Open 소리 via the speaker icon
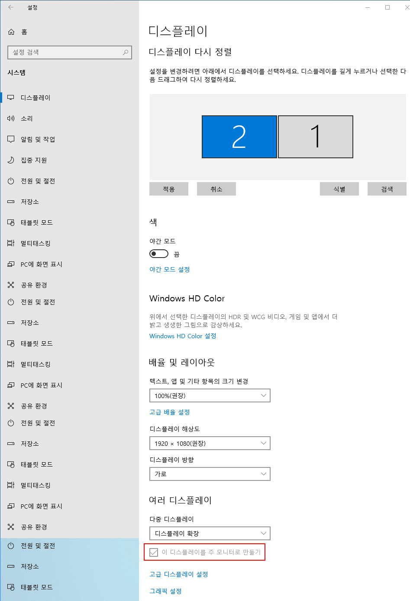Screen dimensions: 410x601 [x=11, y=118]
